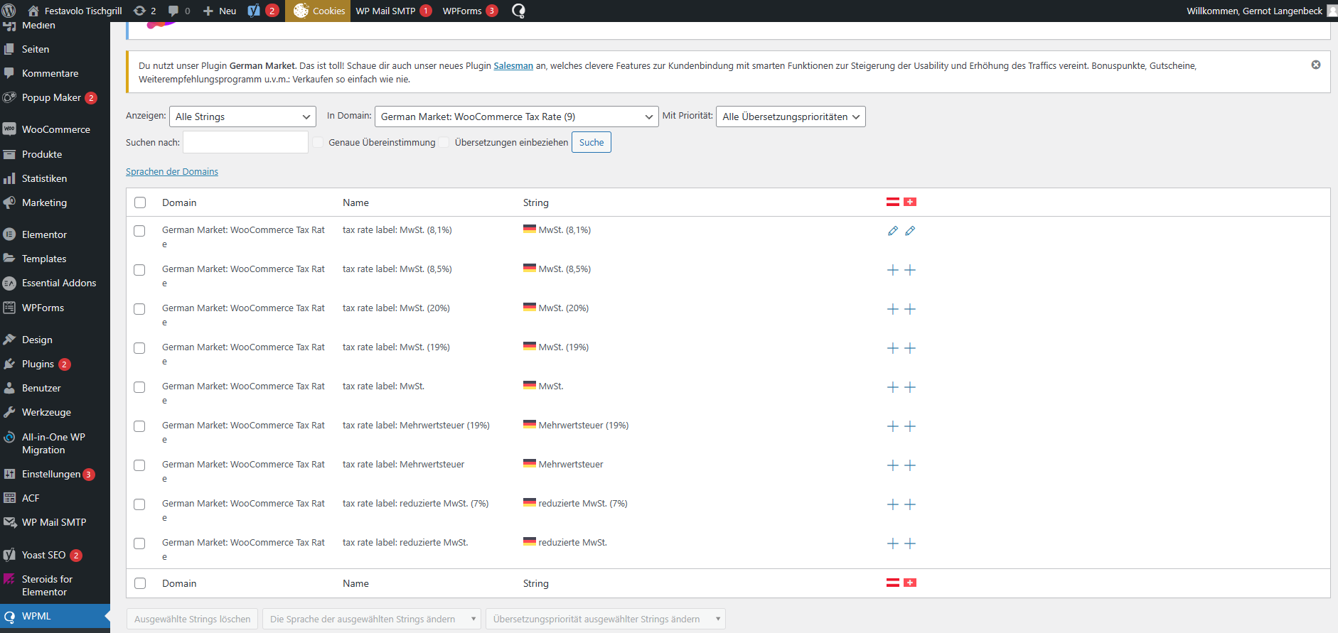Add Swiss translation for MwSt. (20%)
Screen dimensions: 1338x633
(910, 309)
